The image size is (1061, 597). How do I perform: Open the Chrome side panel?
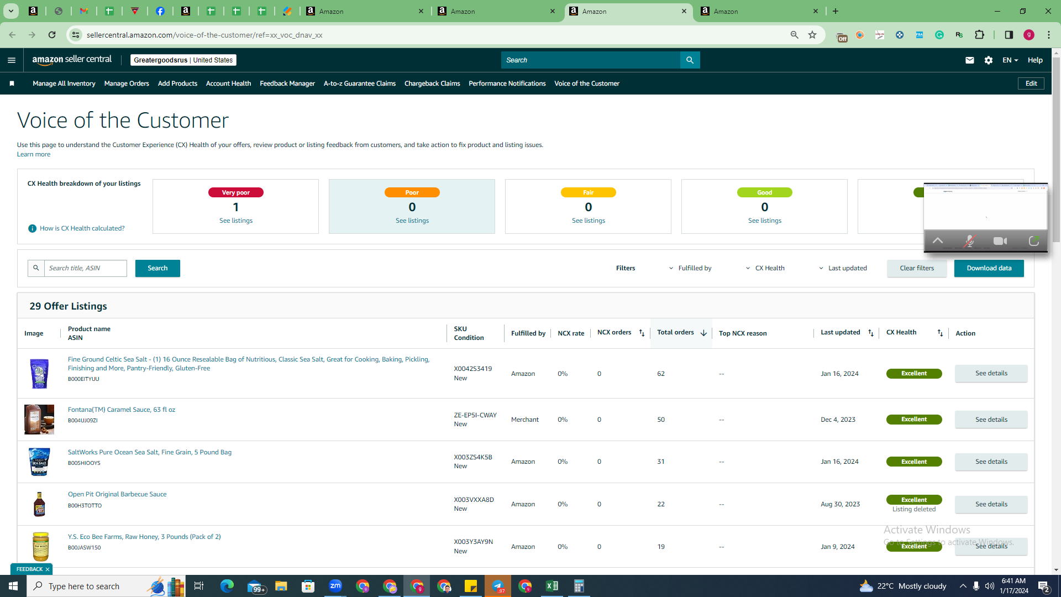tap(1009, 35)
